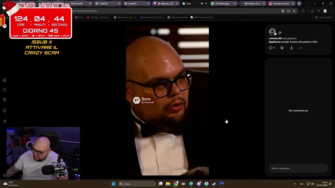The width and height of the screenshot is (335, 188).
Task: Close the WhatsApp tab
Action: click(x=235, y=4)
